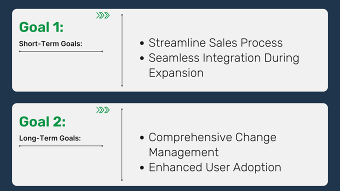Click the vertical divider line in Goal 1 card
340x191 pixels.
point(122,50)
